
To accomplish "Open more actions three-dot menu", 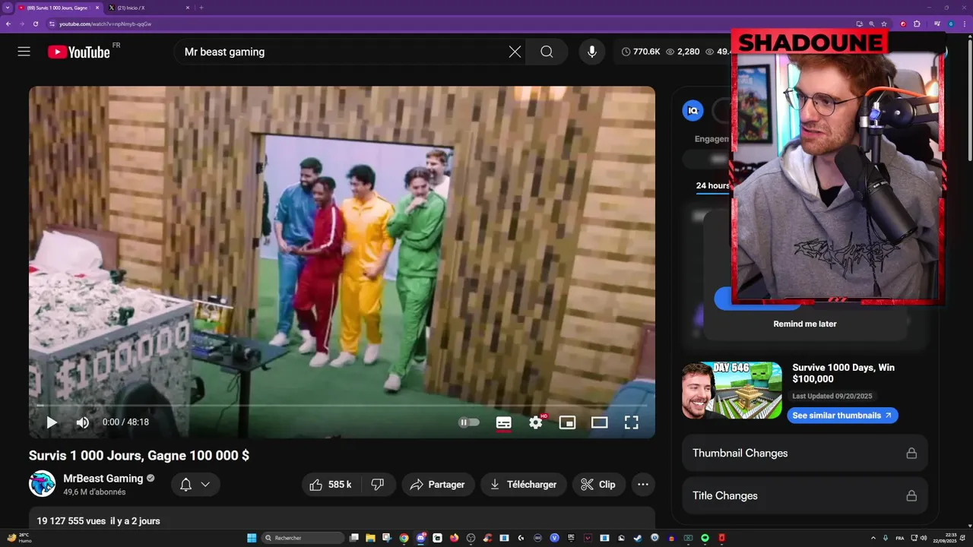I will (x=643, y=485).
